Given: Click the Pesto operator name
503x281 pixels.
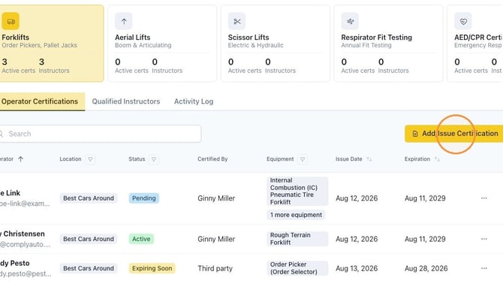Looking at the screenshot, I should 15,263.
